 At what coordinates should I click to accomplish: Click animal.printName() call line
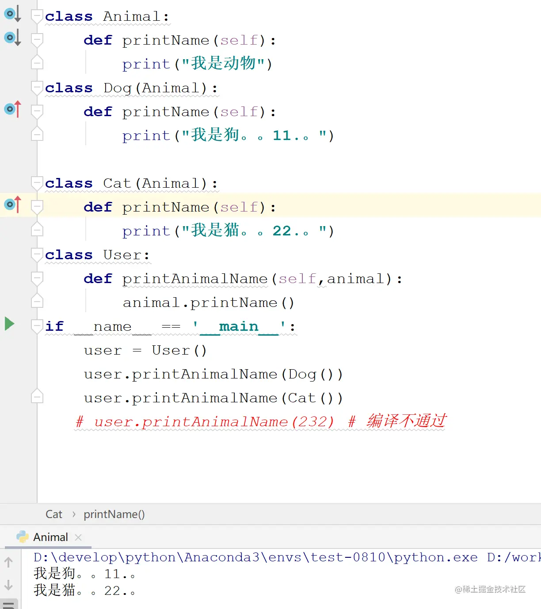click(x=209, y=303)
